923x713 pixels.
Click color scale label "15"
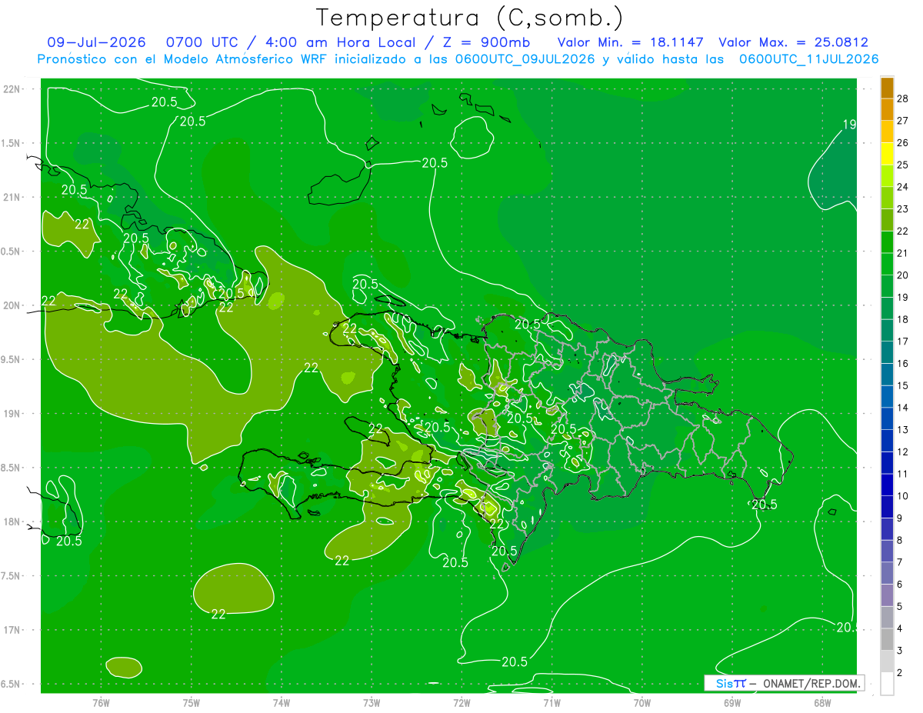click(903, 385)
